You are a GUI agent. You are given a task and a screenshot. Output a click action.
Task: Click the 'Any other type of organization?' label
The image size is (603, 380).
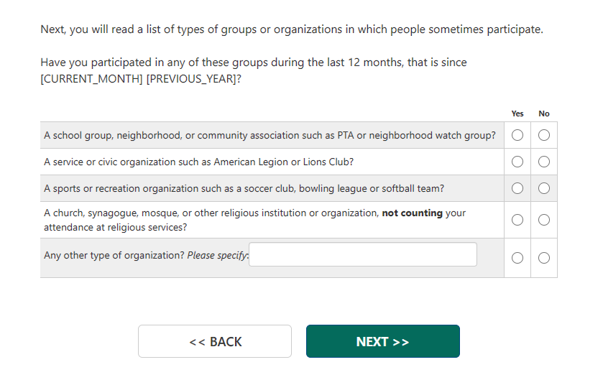[114, 255]
